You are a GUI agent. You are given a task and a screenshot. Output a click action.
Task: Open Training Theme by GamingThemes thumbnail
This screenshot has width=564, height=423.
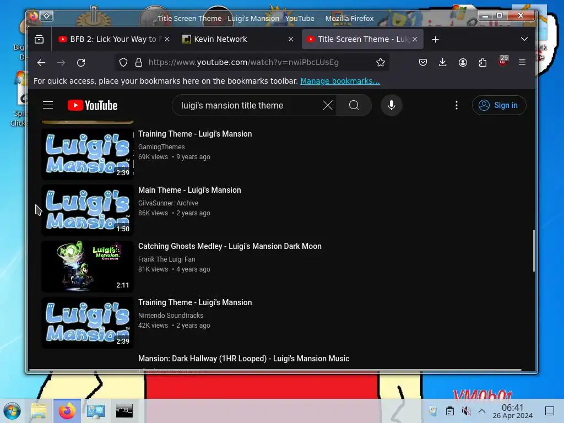88,154
